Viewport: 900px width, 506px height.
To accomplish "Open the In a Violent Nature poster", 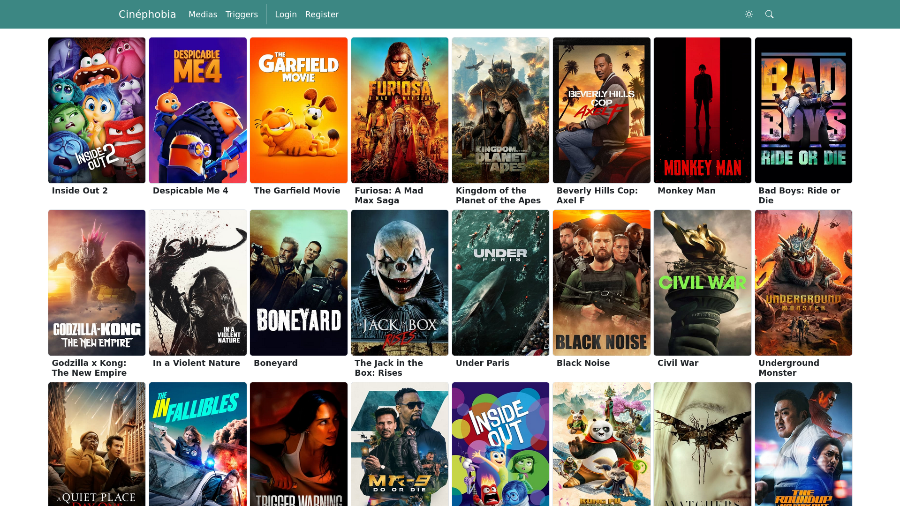I will pos(198,283).
